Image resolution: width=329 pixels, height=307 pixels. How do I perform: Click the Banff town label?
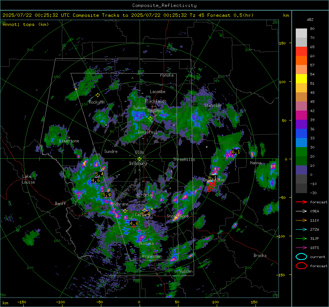(60, 203)
